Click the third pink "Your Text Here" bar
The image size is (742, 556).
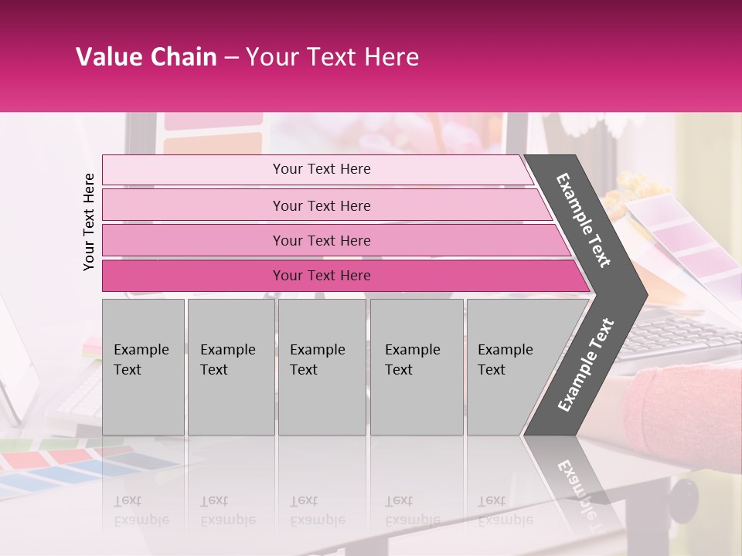tap(321, 240)
